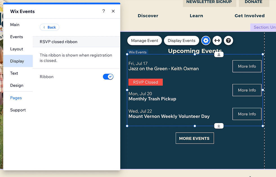Image resolution: width=276 pixels, height=177 pixels.
Task: Click the Section label tag
Action: [263, 27]
